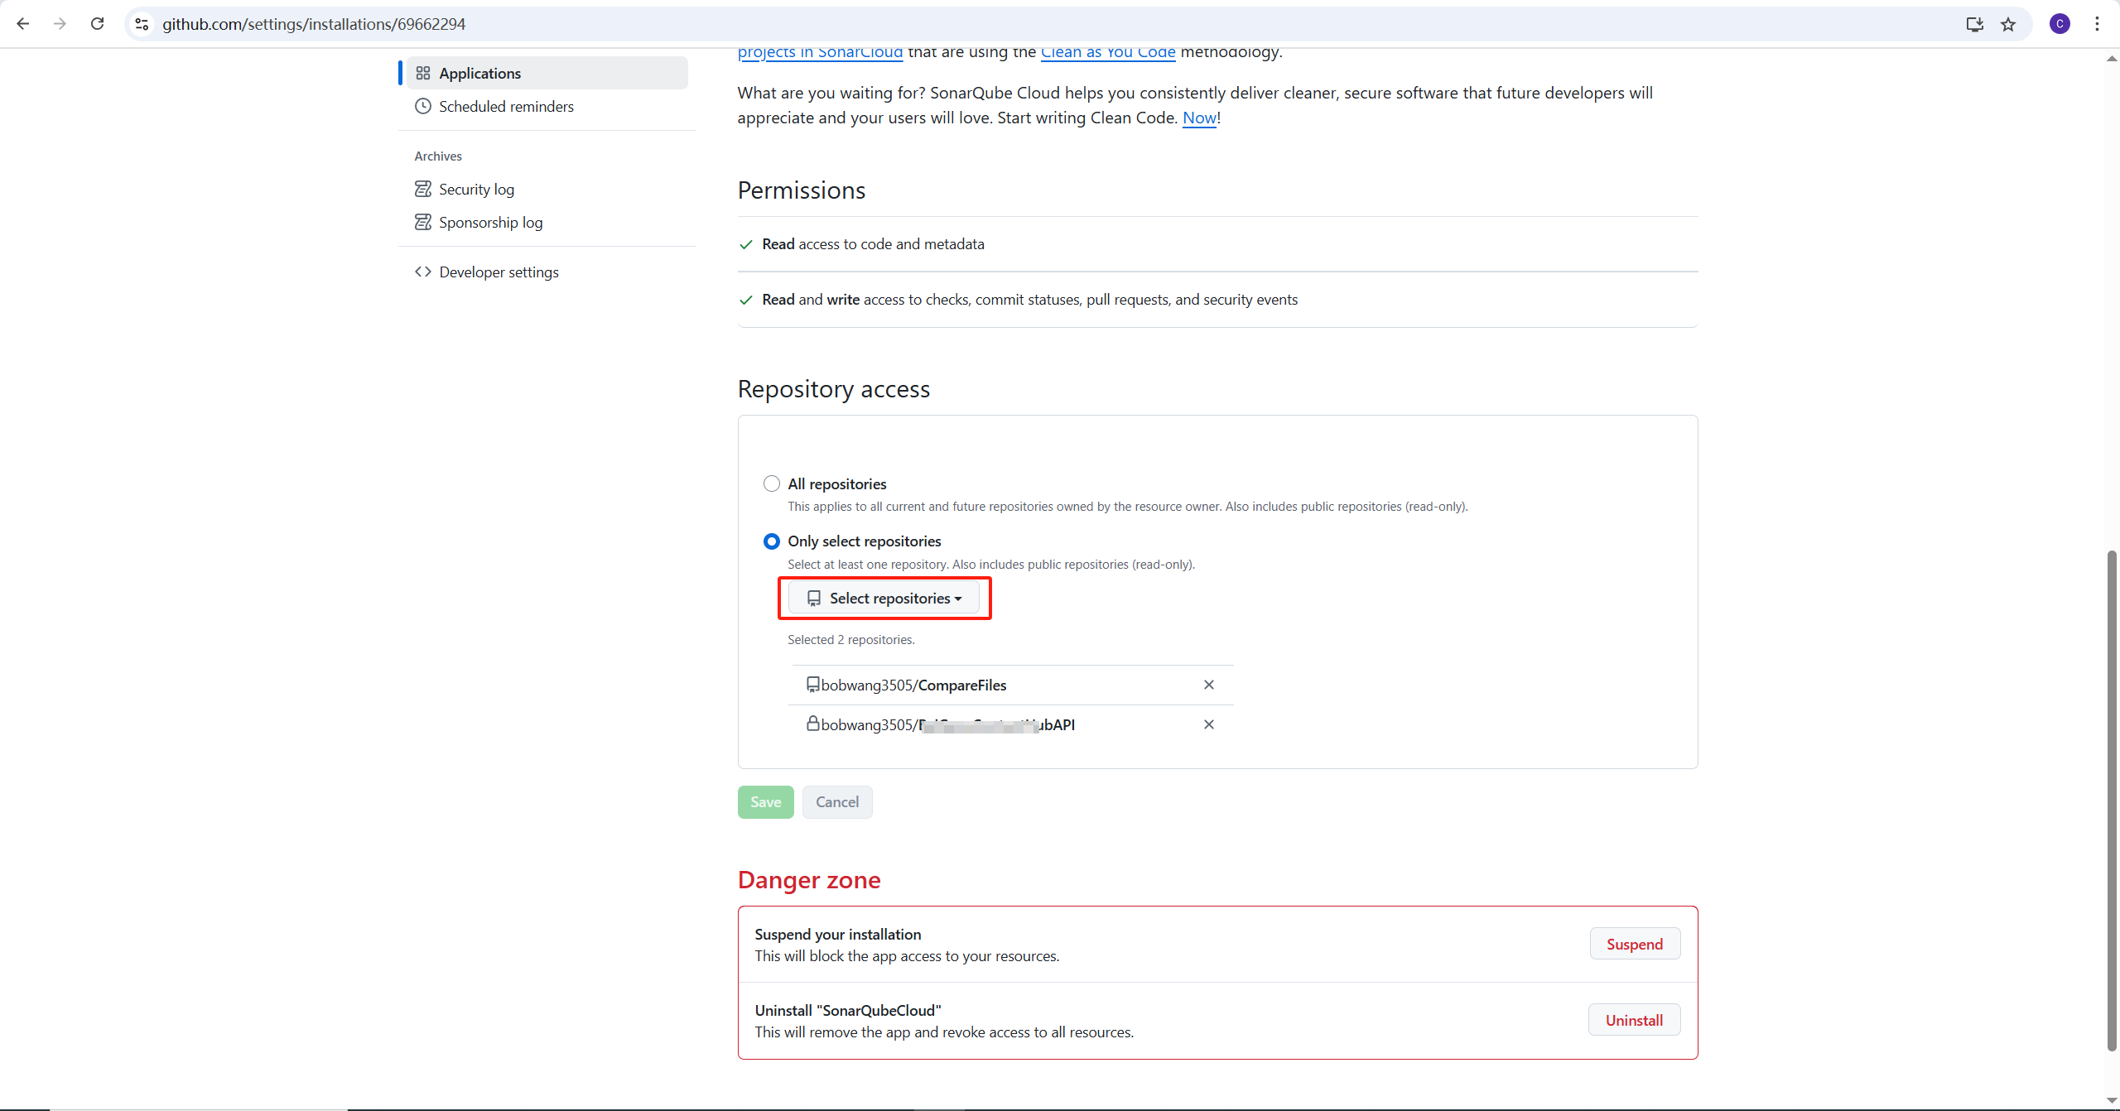Screen dimensions: 2120x1111
Task: Bookmark this page with star icon
Action: click(2008, 24)
